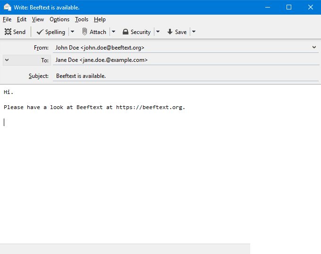This screenshot has height=254, width=321.
Task: Click the 'Please have a look' body line
Action: point(94,107)
